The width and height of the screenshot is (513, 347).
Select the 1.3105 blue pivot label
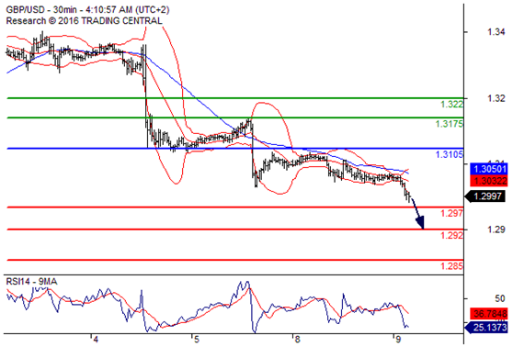point(449,154)
